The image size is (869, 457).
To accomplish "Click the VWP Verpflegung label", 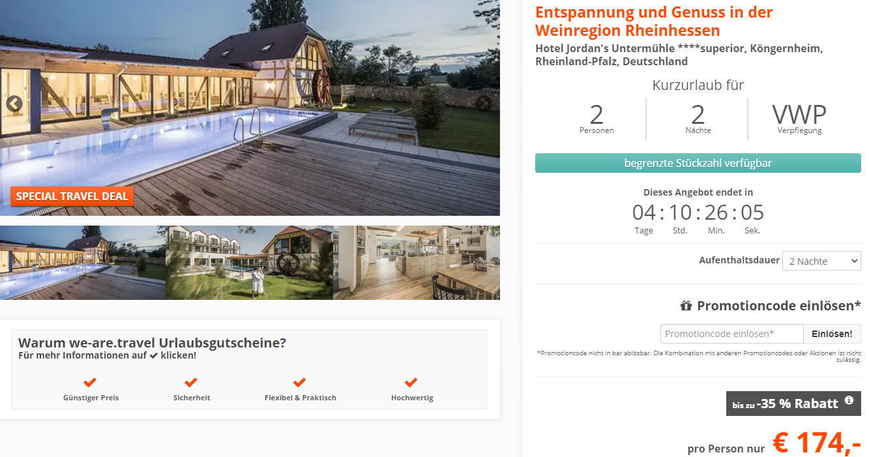I will pos(799,119).
